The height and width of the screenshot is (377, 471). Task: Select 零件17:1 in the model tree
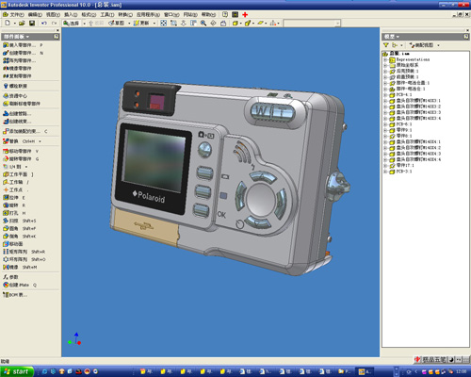[x=405, y=166]
